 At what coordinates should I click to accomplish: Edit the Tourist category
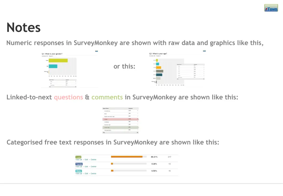tap(87, 167)
